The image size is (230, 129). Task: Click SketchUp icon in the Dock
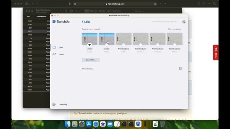click(x=138, y=124)
